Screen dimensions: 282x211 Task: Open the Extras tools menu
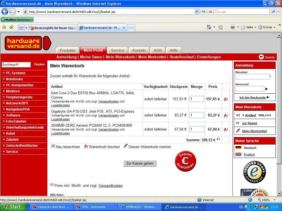point(267,27)
